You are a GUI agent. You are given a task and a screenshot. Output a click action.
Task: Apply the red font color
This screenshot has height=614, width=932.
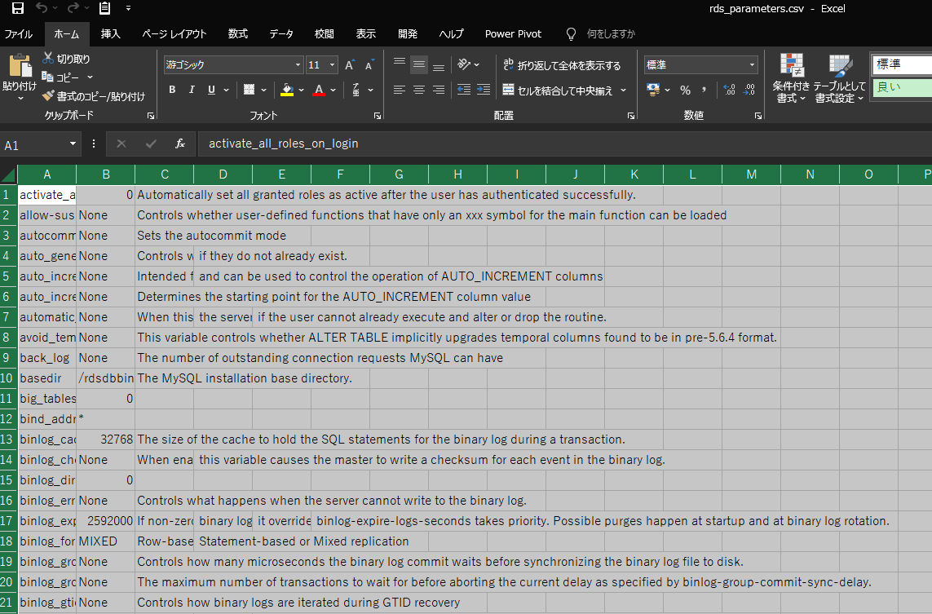319,90
